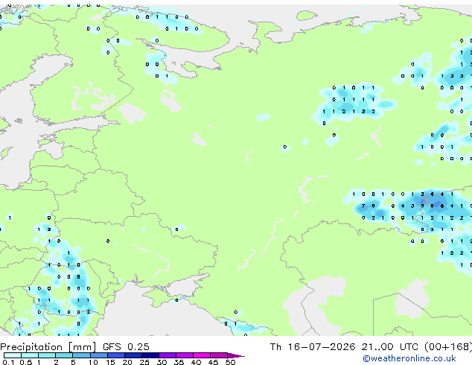The image size is (472, 365).
Task: Pick the 40–45 mm magenta legend box
Action: click(x=202, y=355)
